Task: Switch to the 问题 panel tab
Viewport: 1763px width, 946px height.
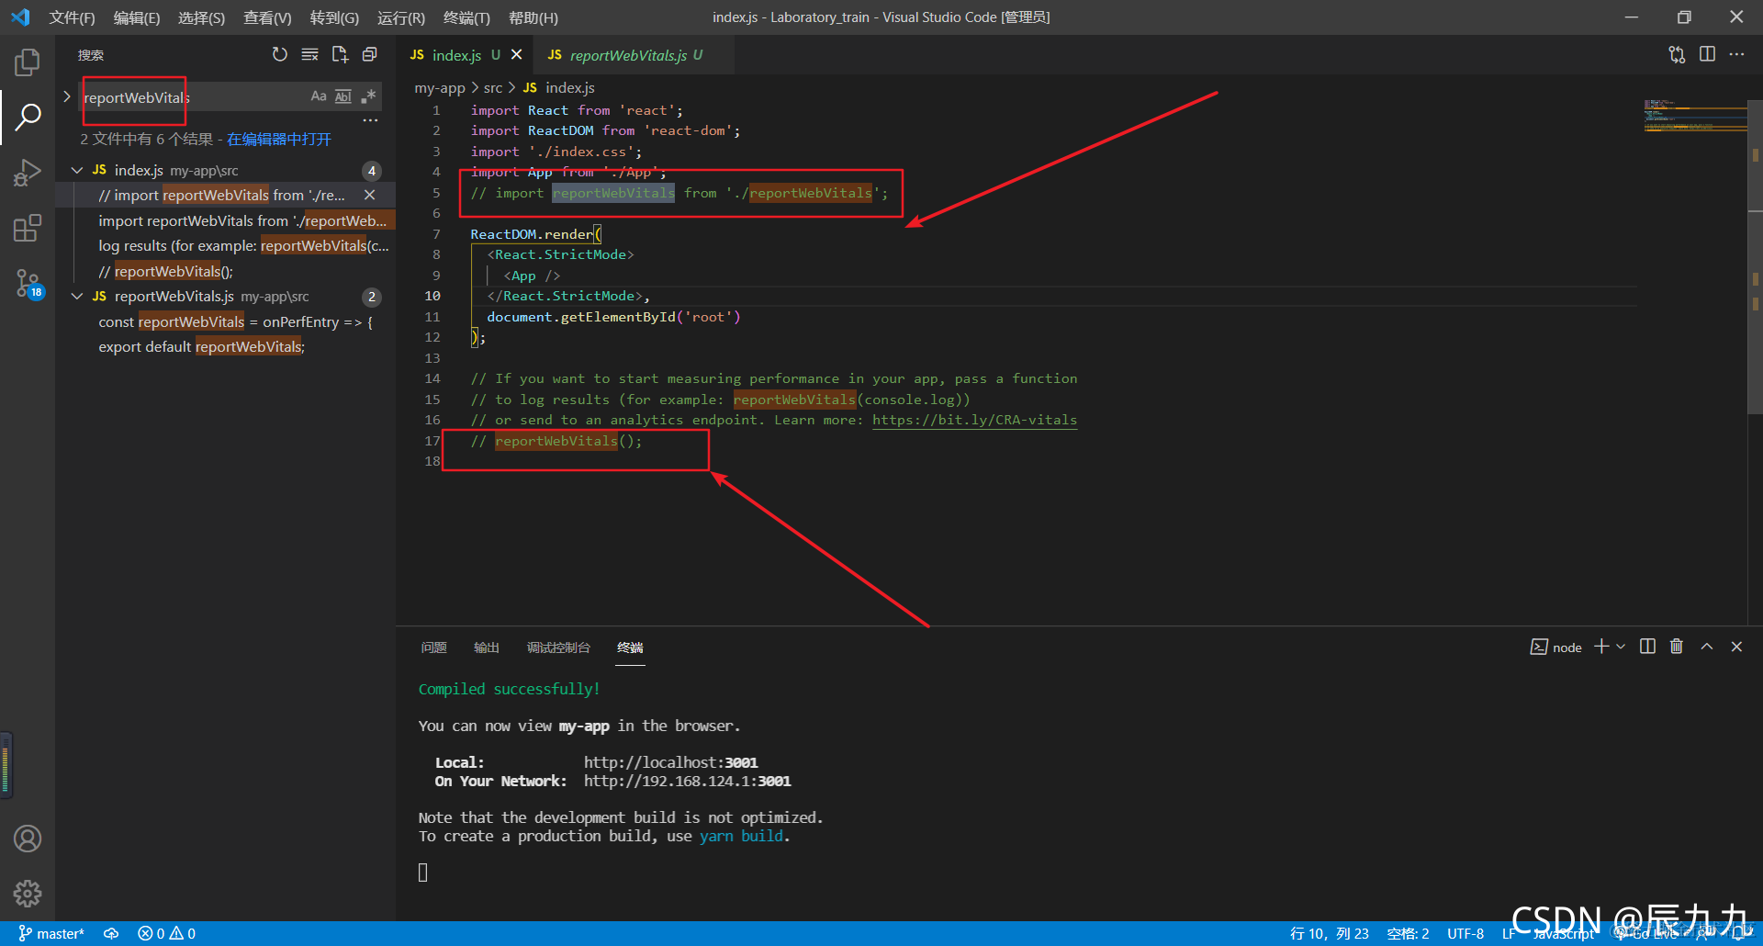Action: [434, 648]
